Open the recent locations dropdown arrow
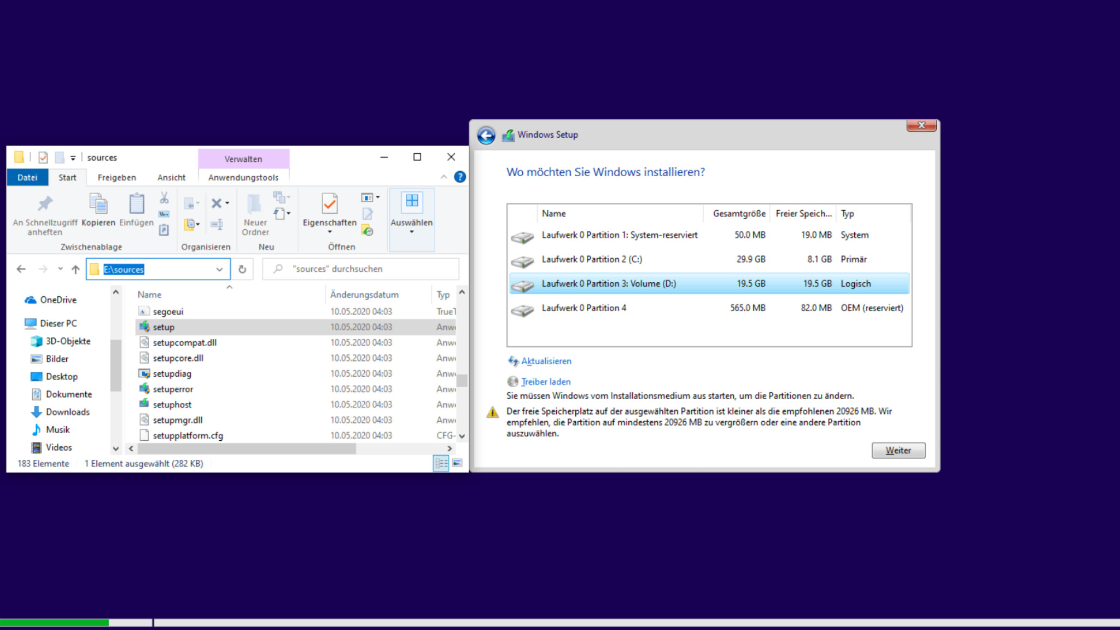The height and width of the screenshot is (630, 1120). point(60,269)
